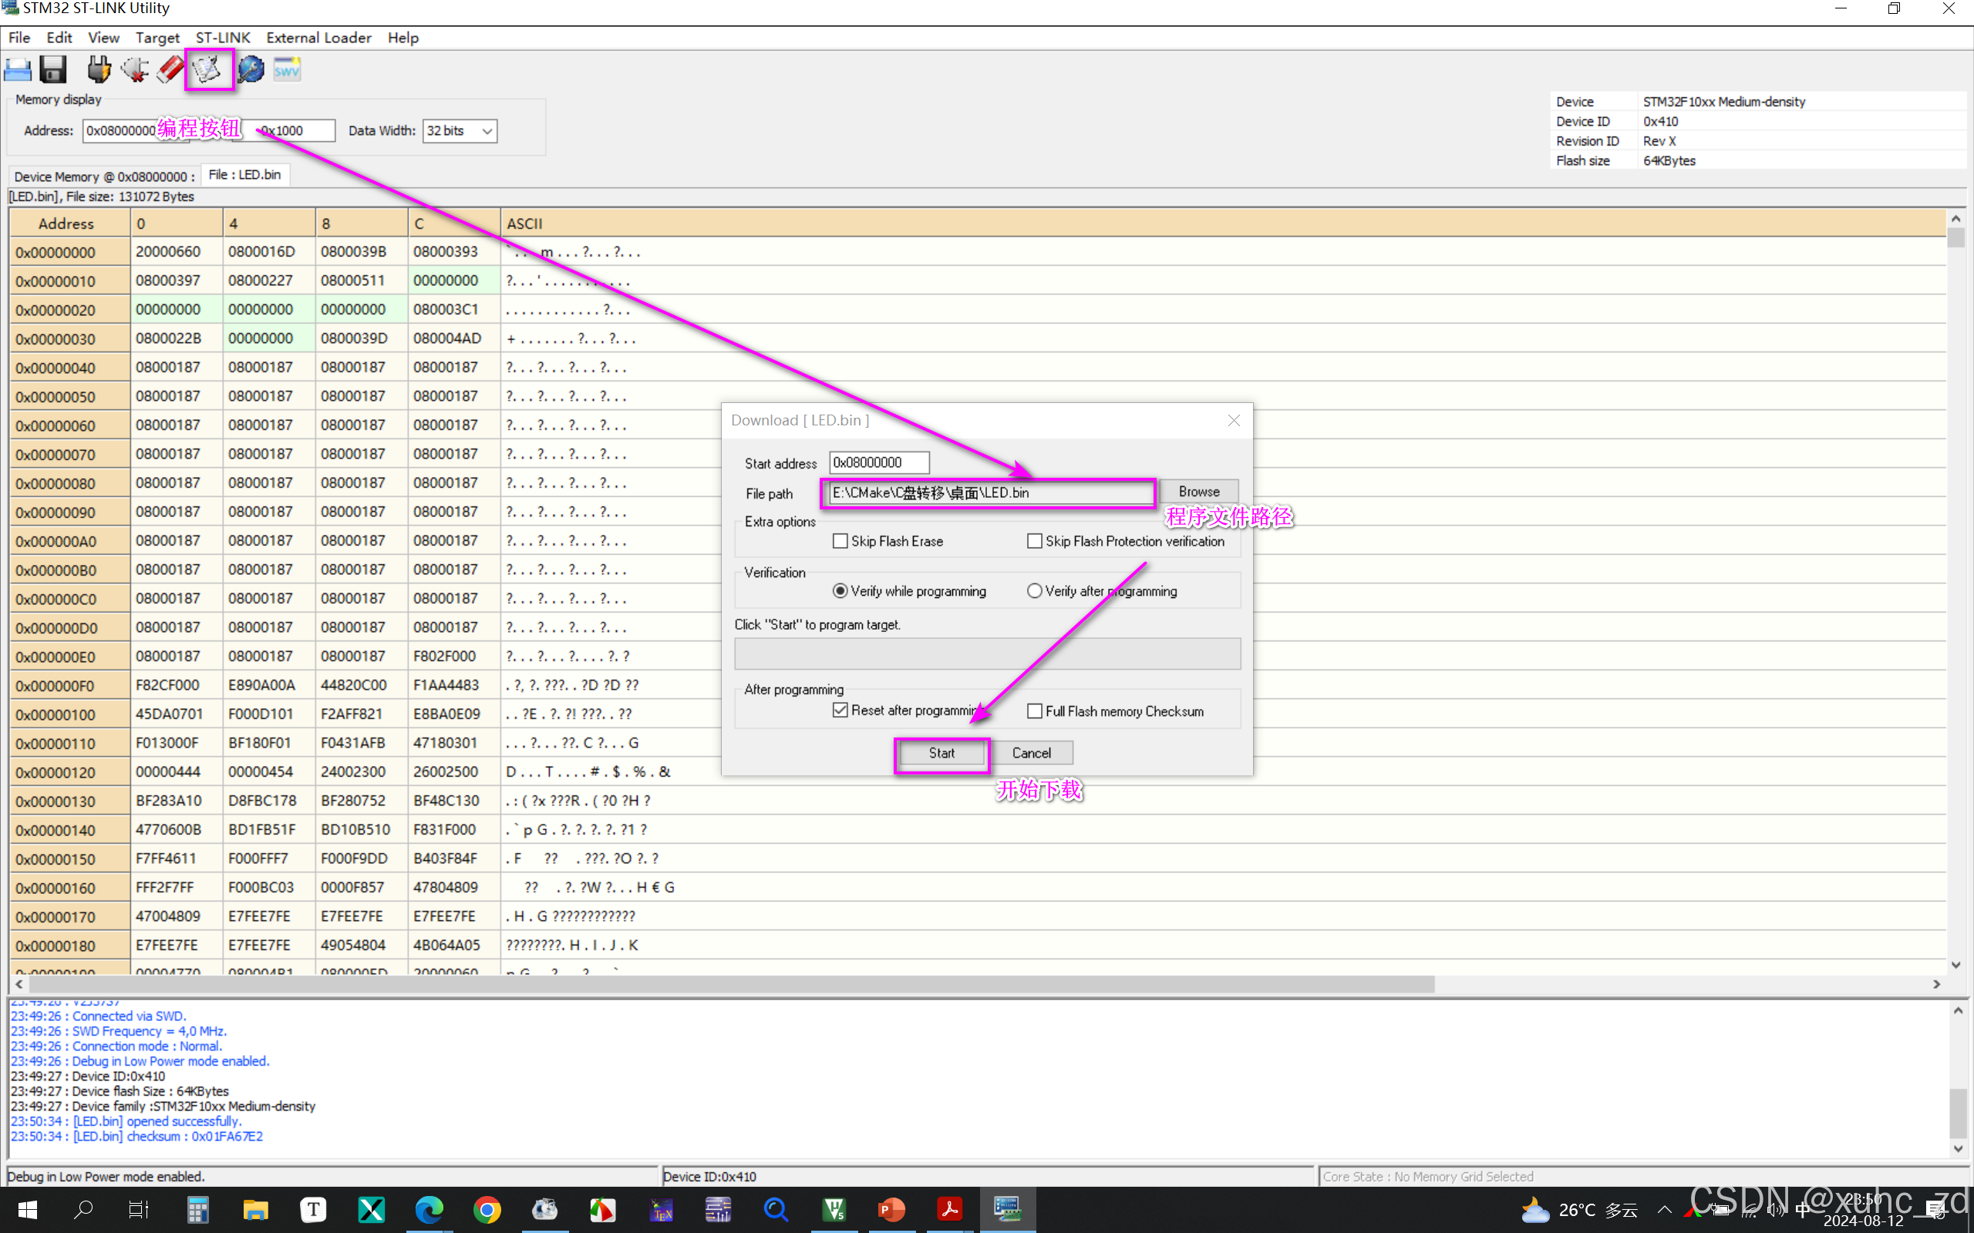Switch to Device Memory tab
The width and height of the screenshot is (1974, 1233).
click(104, 176)
